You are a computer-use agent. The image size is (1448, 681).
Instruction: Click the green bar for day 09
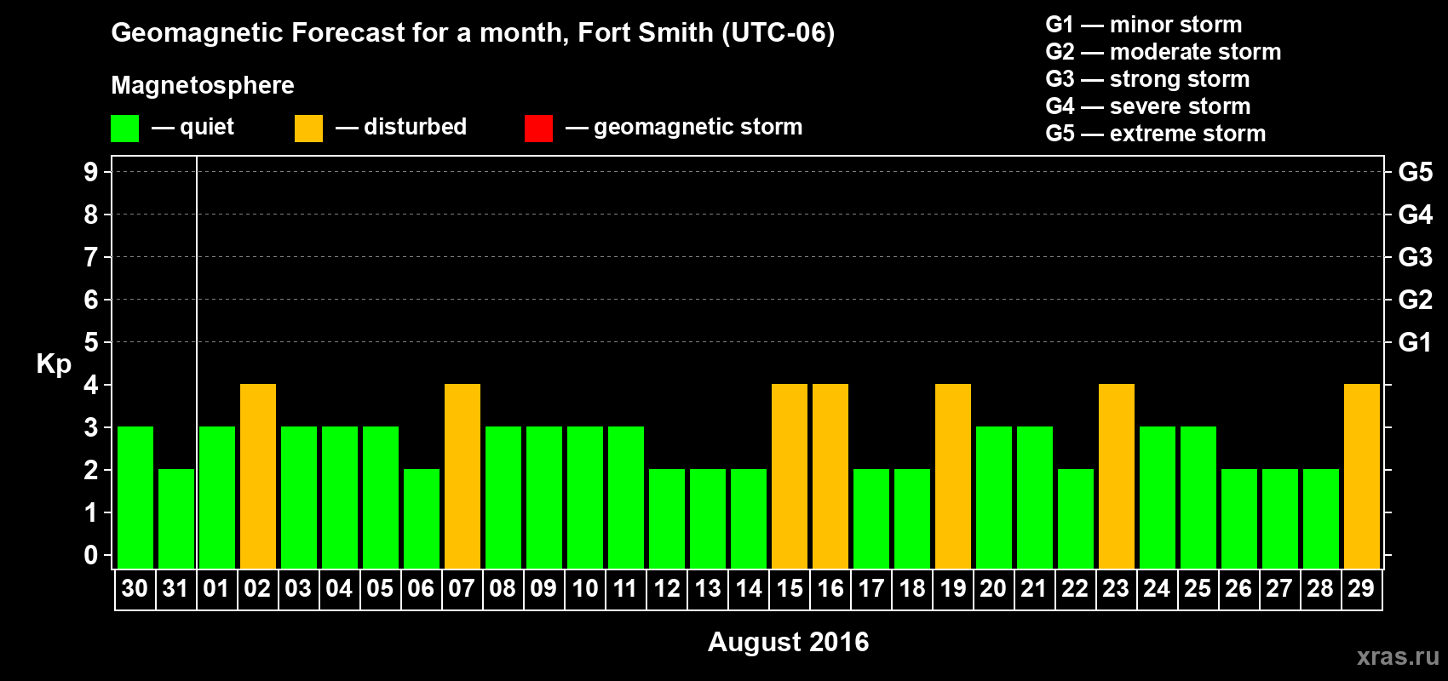pyautogui.click(x=544, y=498)
